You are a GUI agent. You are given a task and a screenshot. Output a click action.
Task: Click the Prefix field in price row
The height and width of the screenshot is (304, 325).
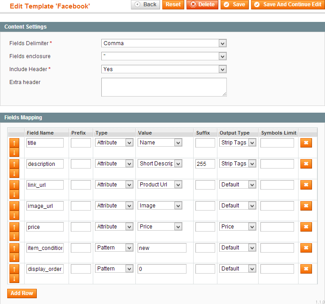81,227
